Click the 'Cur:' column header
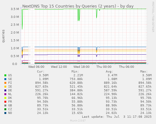 pos(41,72)
